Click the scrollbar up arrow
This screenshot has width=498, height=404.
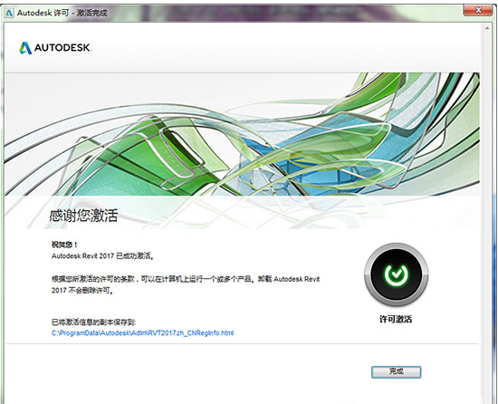(487, 29)
